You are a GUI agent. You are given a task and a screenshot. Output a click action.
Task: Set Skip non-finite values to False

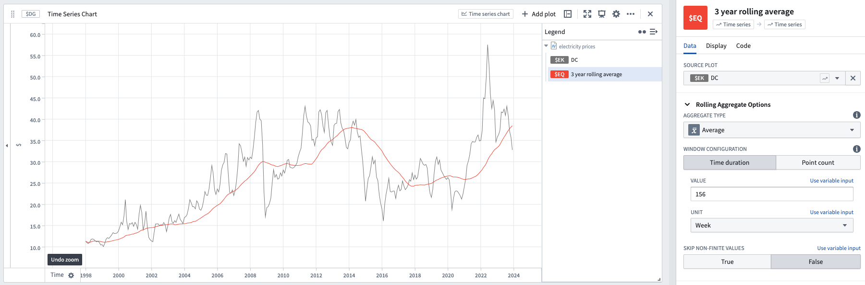click(x=816, y=262)
